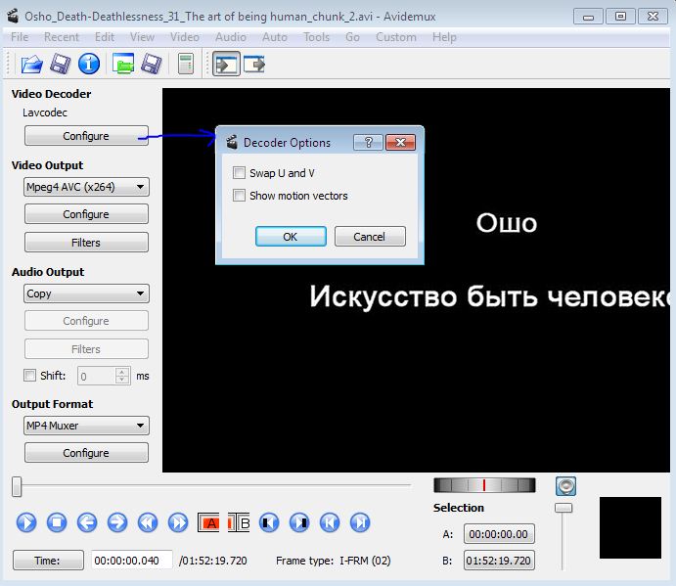Go to the last frame
676x586 pixels.
(x=360, y=522)
